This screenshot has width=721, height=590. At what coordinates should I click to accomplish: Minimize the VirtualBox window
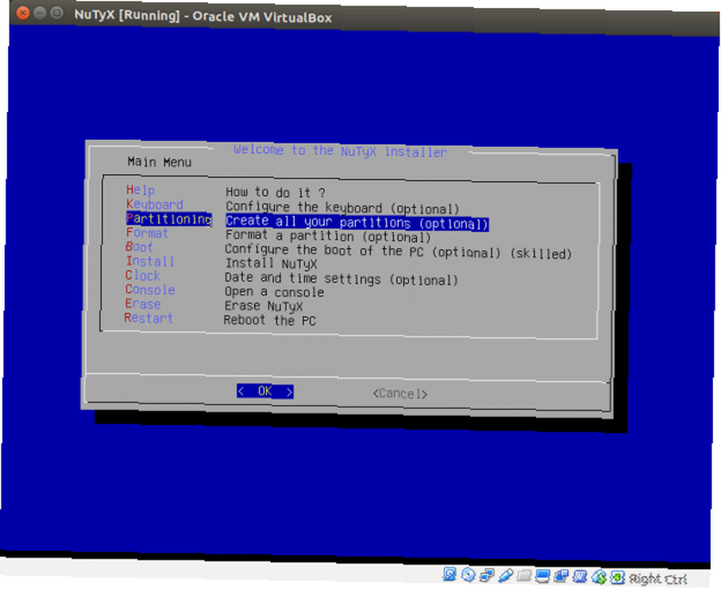(x=40, y=13)
